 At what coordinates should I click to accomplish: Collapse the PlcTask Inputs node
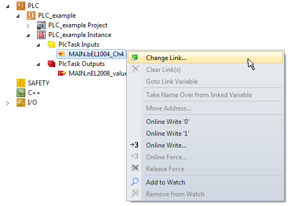click(x=38, y=45)
